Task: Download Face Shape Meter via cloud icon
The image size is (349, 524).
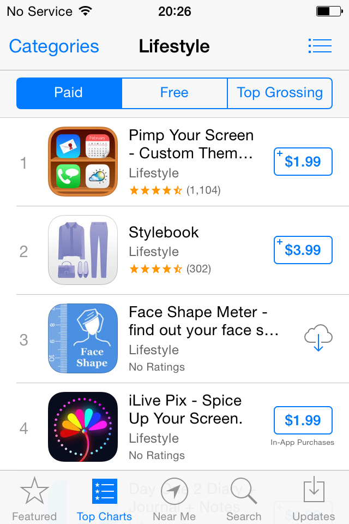Action: [318, 338]
